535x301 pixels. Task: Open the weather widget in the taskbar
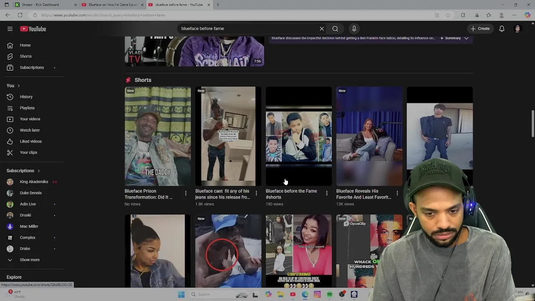click(15, 294)
